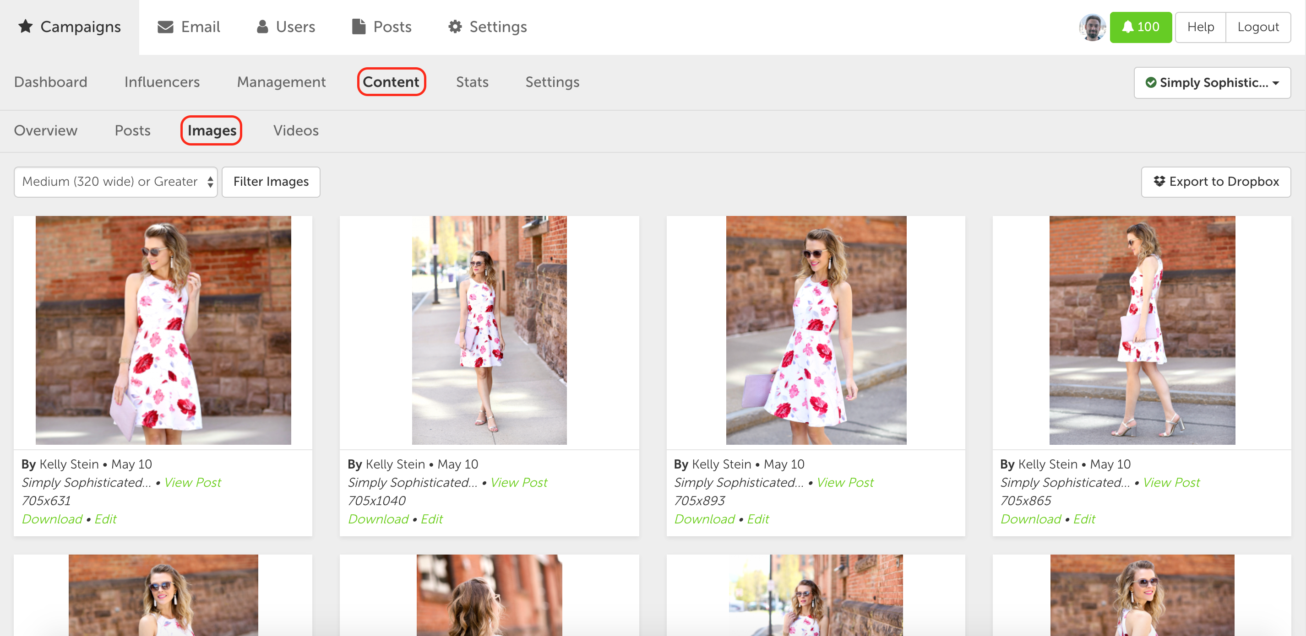Edit the 705x1040 image
The image size is (1306, 636).
(432, 519)
